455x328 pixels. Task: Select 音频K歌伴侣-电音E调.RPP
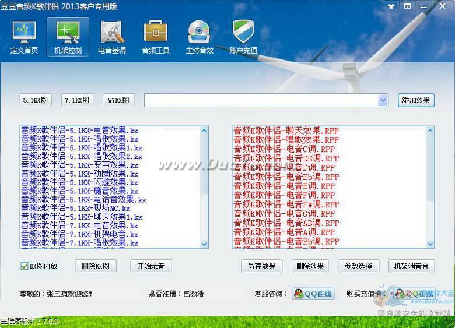pos(284,186)
